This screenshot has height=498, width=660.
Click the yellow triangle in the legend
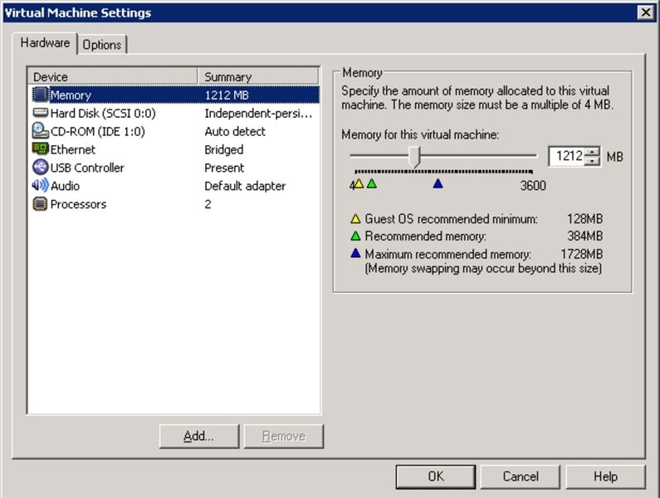coord(355,218)
